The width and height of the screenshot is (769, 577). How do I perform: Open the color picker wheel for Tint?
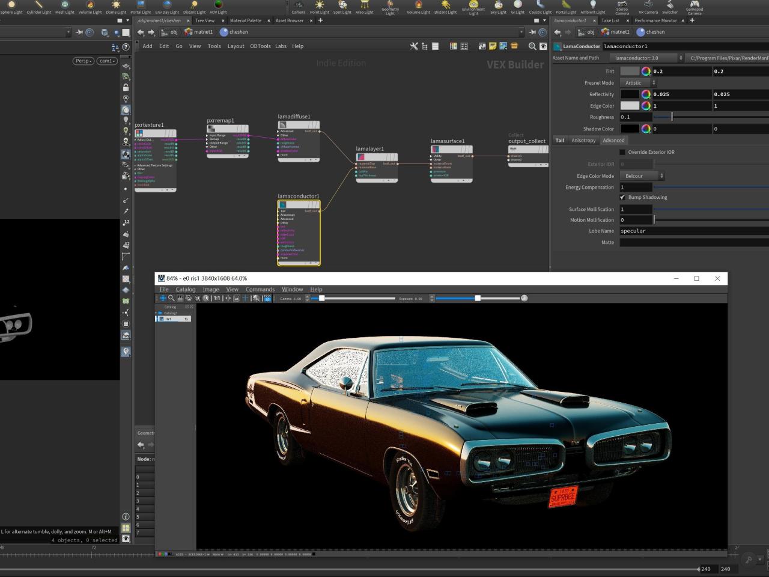(x=646, y=72)
